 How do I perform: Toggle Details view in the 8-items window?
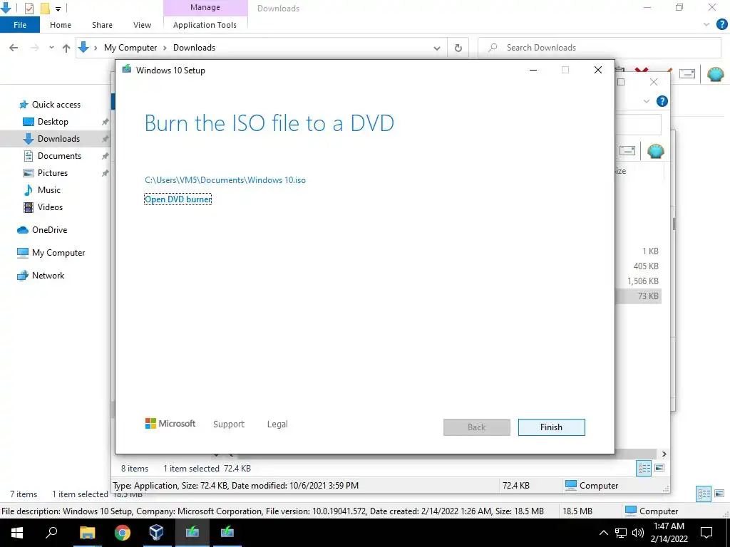tap(644, 469)
